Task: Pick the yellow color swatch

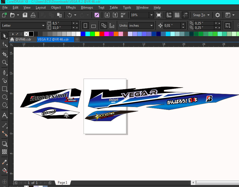Action: pos(97,34)
